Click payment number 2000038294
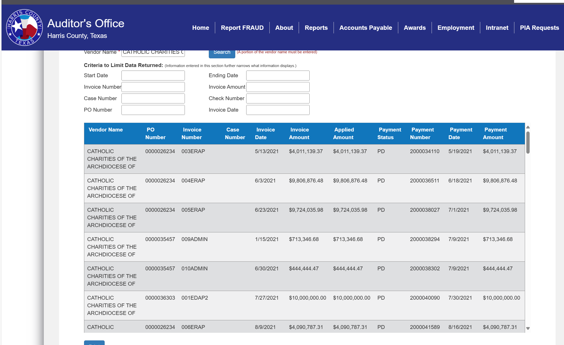 (x=425, y=239)
